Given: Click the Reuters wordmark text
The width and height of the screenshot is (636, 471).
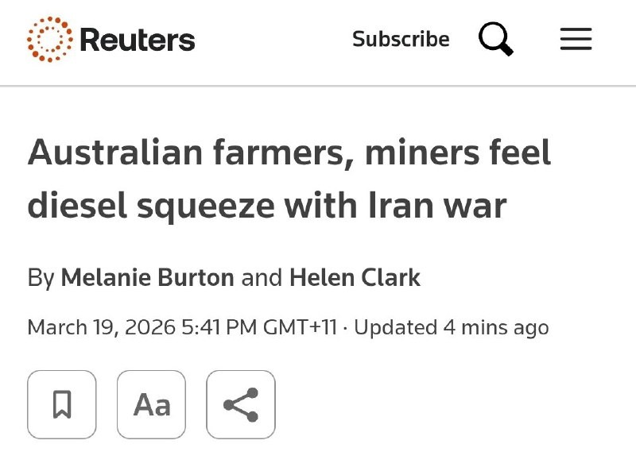Looking at the screenshot, I should [x=137, y=40].
